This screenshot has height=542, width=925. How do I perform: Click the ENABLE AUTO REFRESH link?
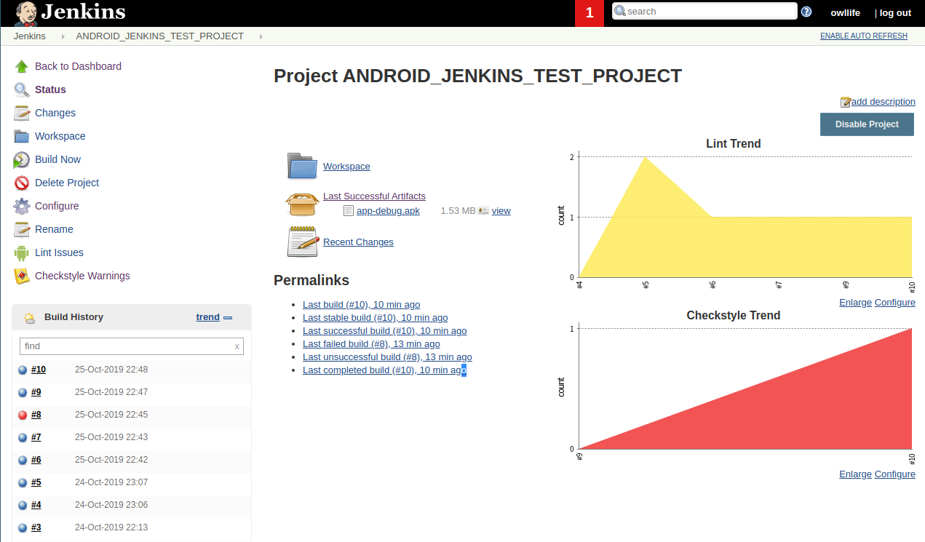pyautogui.click(x=864, y=36)
